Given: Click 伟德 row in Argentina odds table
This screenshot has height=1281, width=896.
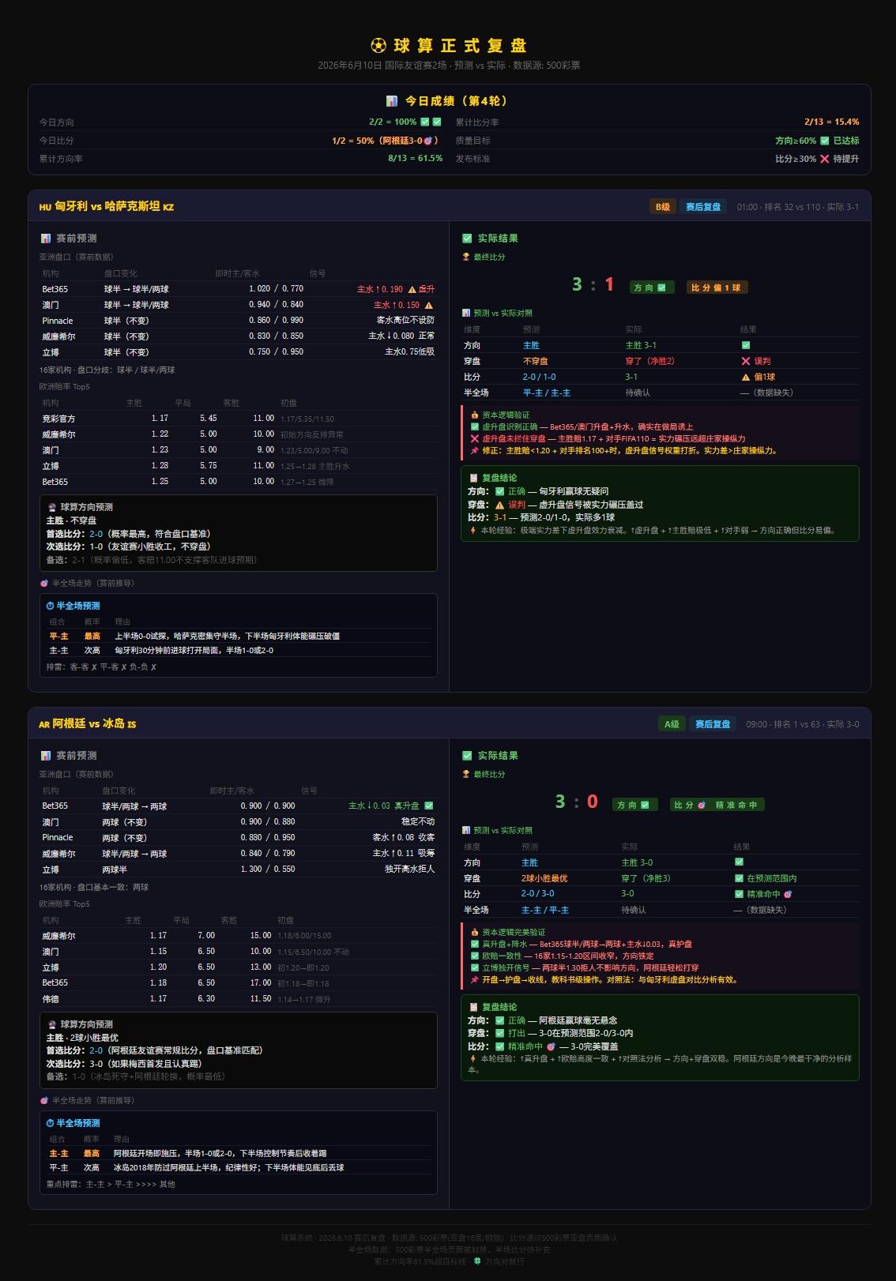Looking at the screenshot, I should click(x=238, y=999).
